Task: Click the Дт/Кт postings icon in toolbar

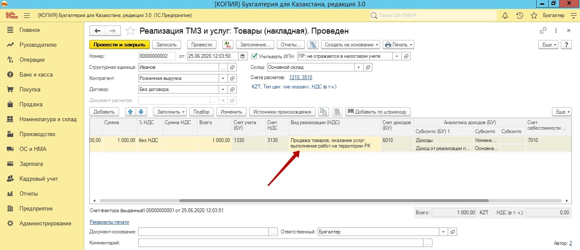Action: (227, 45)
